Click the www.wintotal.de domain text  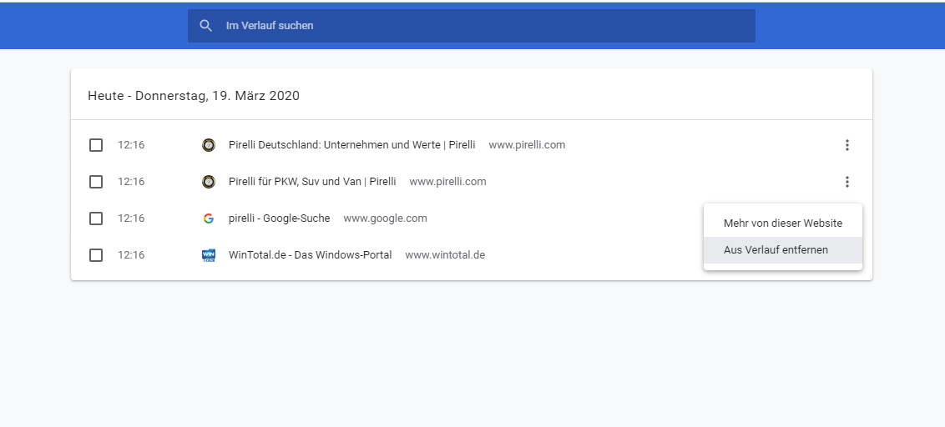tap(445, 255)
